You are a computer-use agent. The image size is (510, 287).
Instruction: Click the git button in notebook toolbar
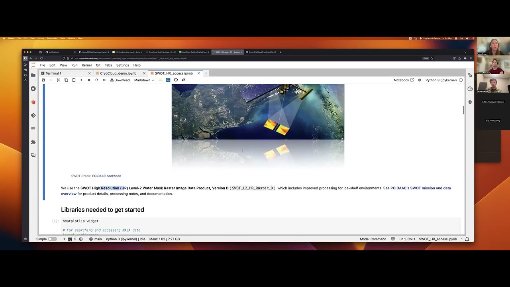[183, 80]
